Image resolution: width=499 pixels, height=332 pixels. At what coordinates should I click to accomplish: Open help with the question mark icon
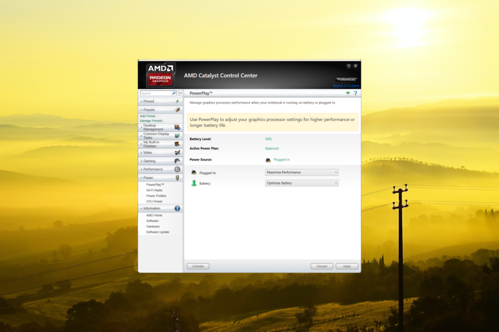tap(355, 93)
